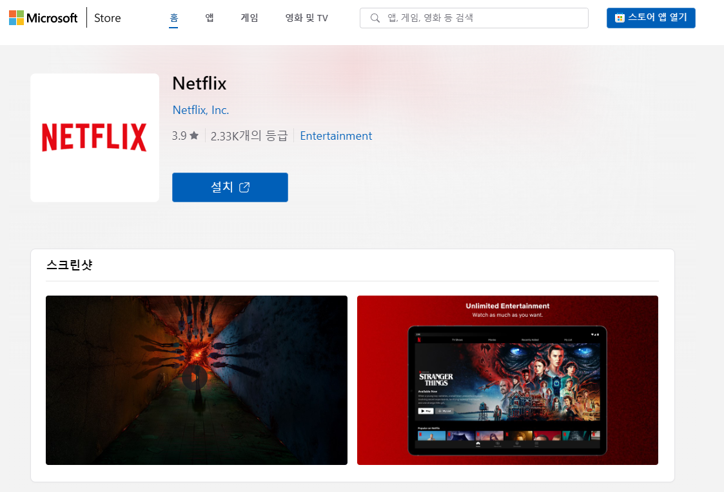Focus the 앱, 게임, 영화 등 검색 field
Viewport: 724px width, 492px height.
coord(474,18)
